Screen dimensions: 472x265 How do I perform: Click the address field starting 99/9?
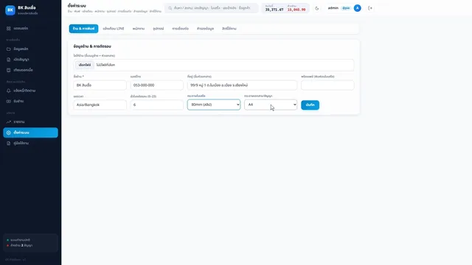coord(242,85)
